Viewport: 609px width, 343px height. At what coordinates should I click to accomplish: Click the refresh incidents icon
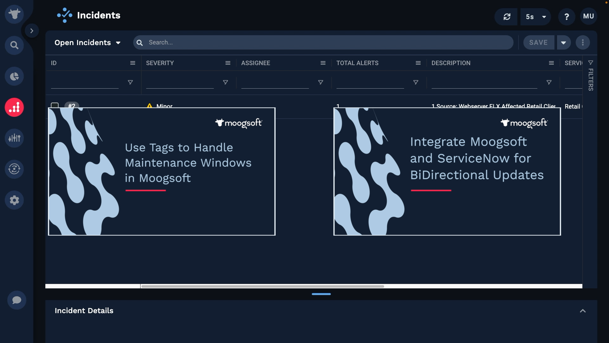coord(507,17)
